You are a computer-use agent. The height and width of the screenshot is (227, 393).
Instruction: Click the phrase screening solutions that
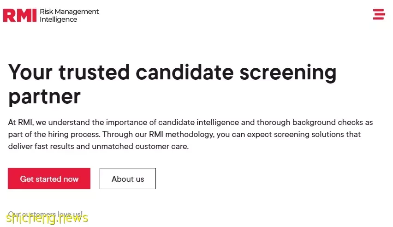(317, 134)
